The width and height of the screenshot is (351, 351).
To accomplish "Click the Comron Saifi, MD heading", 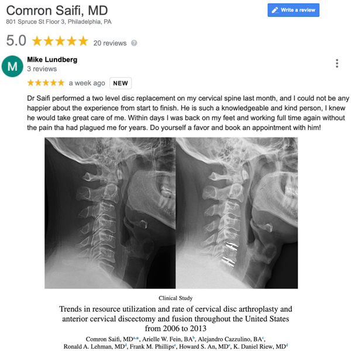I will tap(57, 11).
